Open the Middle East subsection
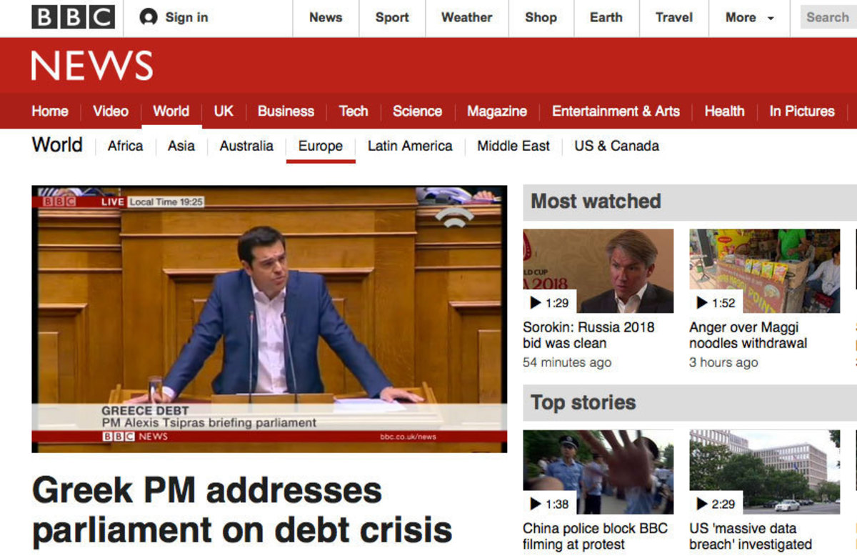The height and width of the screenshot is (556, 857). [513, 146]
